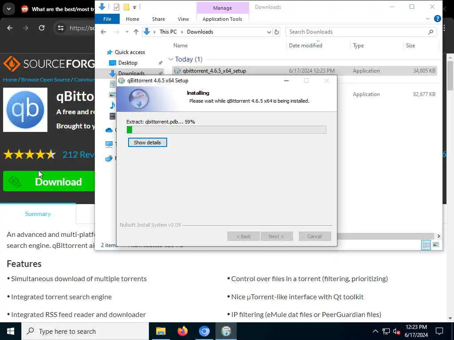The height and width of the screenshot is (340, 454).
Task: Sort by Name column header
Action: click(x=180, y=46)
